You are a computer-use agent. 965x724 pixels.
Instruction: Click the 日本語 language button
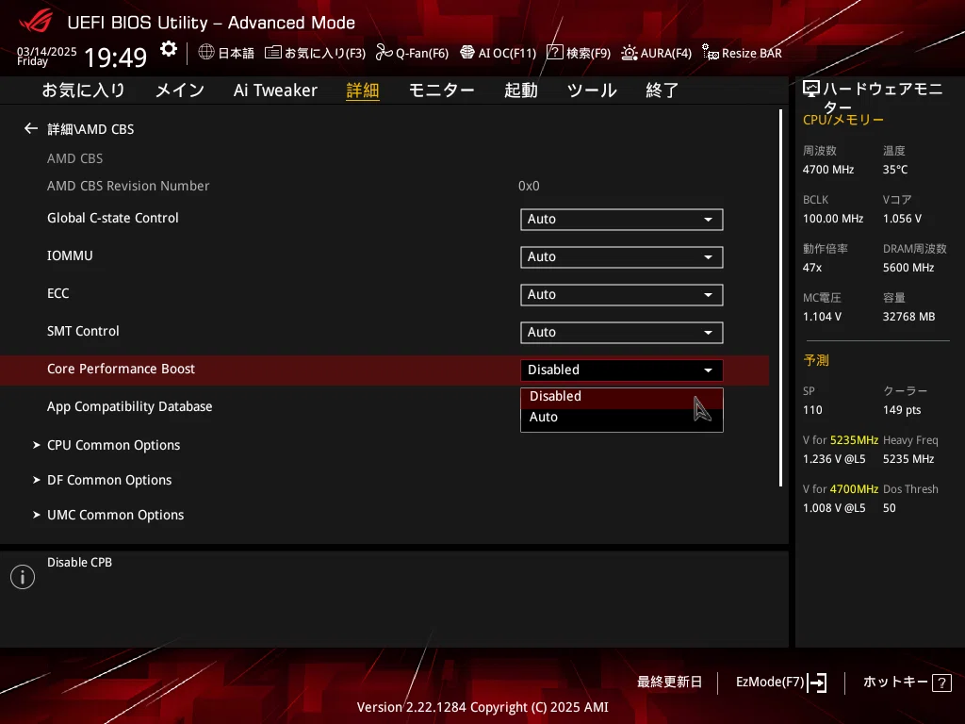[x=236, y=53]
